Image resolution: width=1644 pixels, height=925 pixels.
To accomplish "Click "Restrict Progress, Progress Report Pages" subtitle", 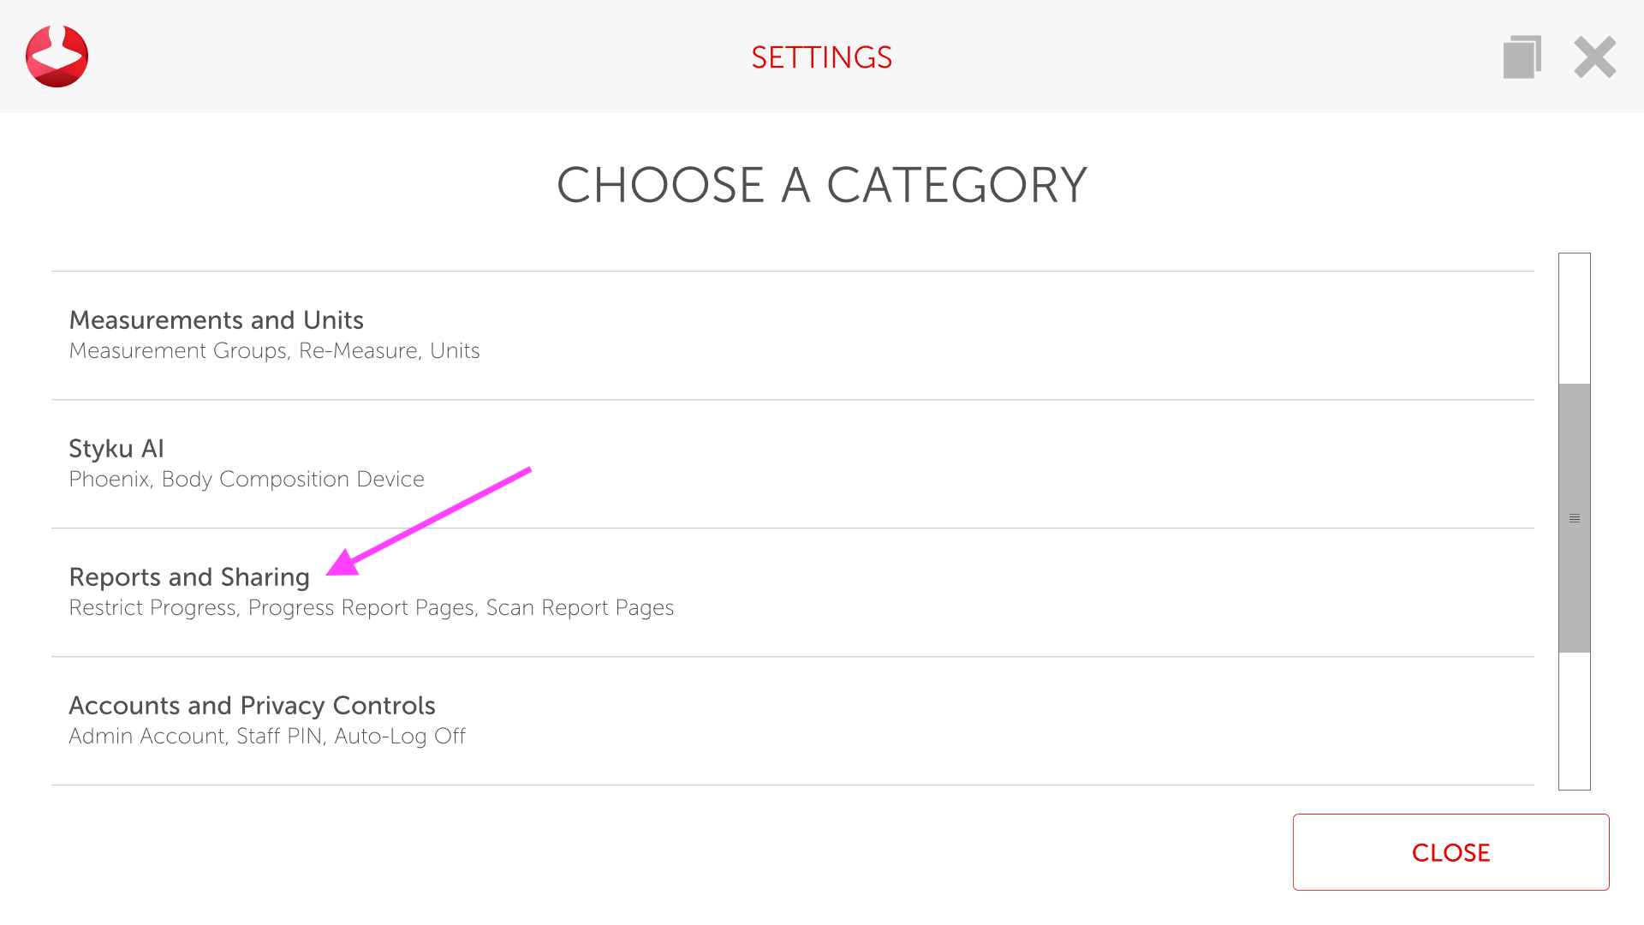I will pos(371,608).
